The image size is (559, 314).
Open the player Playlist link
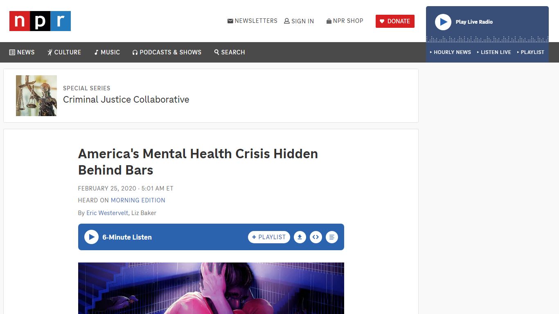click(x=530, y=52)
